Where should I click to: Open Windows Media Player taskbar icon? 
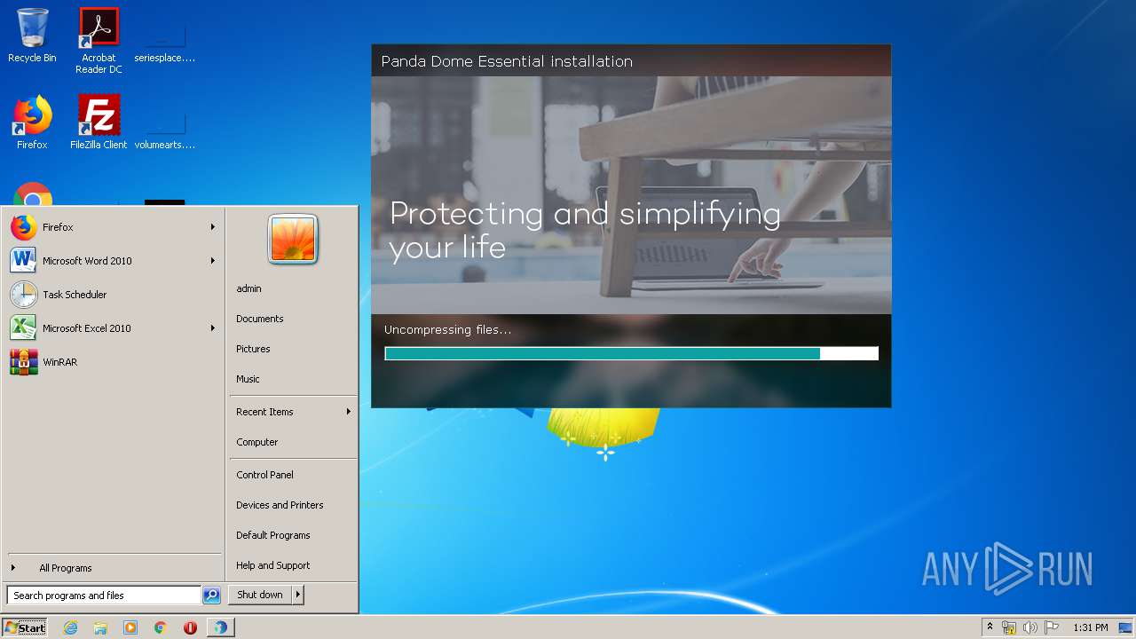coord(130,627)
